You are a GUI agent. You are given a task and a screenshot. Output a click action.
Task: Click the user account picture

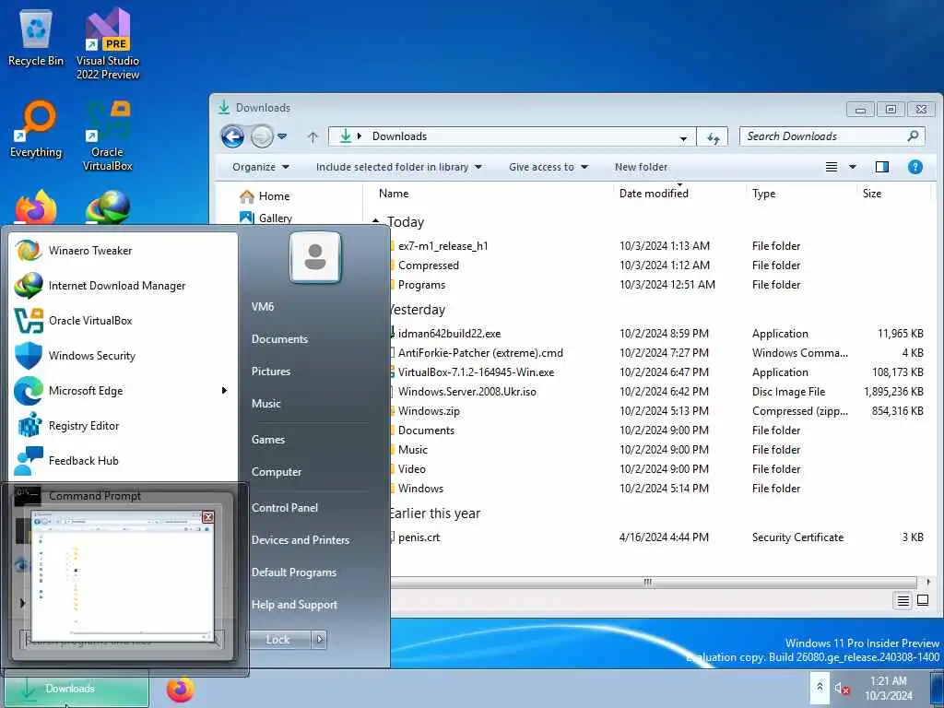[315, 257]
